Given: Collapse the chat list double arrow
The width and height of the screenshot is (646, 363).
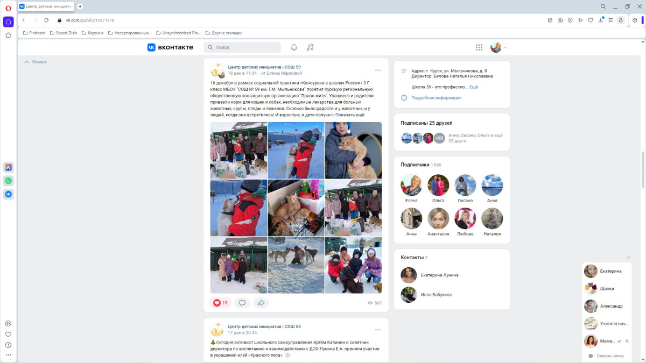Looking at the screenshot, I should [x=628, y=257].
